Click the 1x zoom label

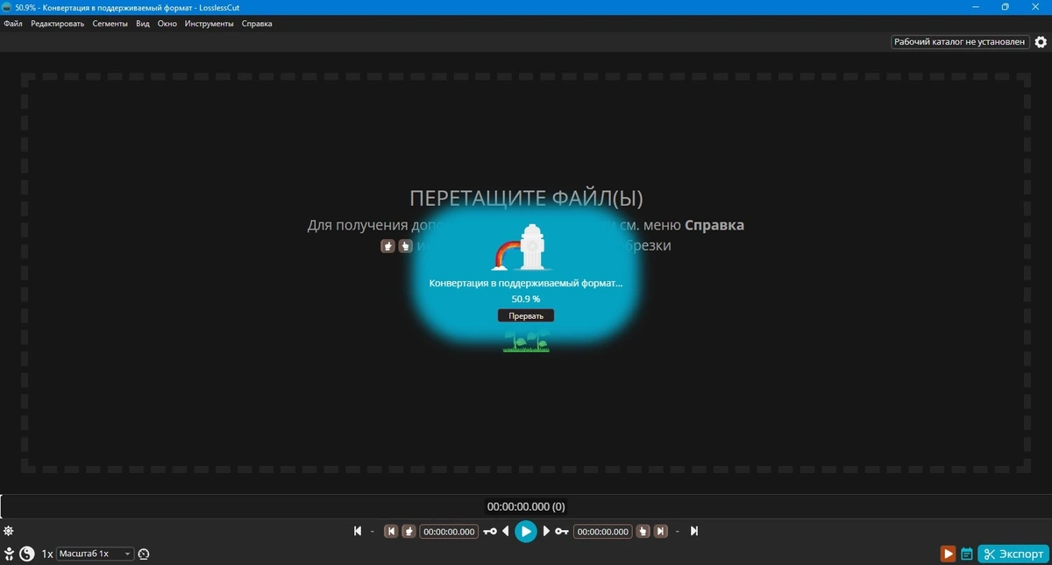click(x=47, y=554)
